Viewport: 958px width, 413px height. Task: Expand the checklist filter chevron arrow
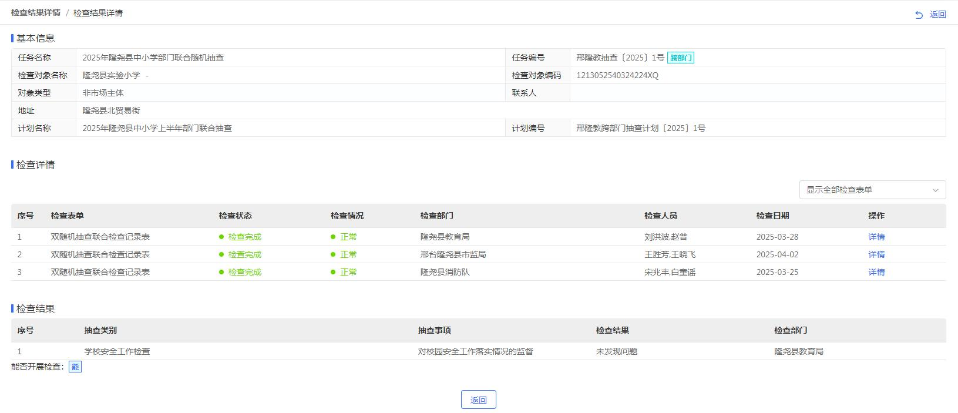(935, 190)
